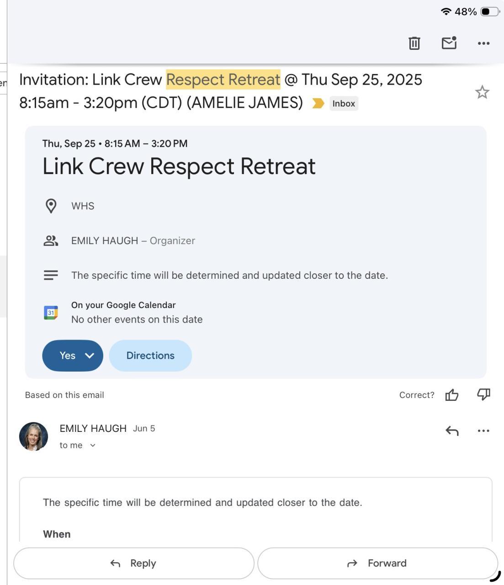Click the Google Calendar icon

51,313
